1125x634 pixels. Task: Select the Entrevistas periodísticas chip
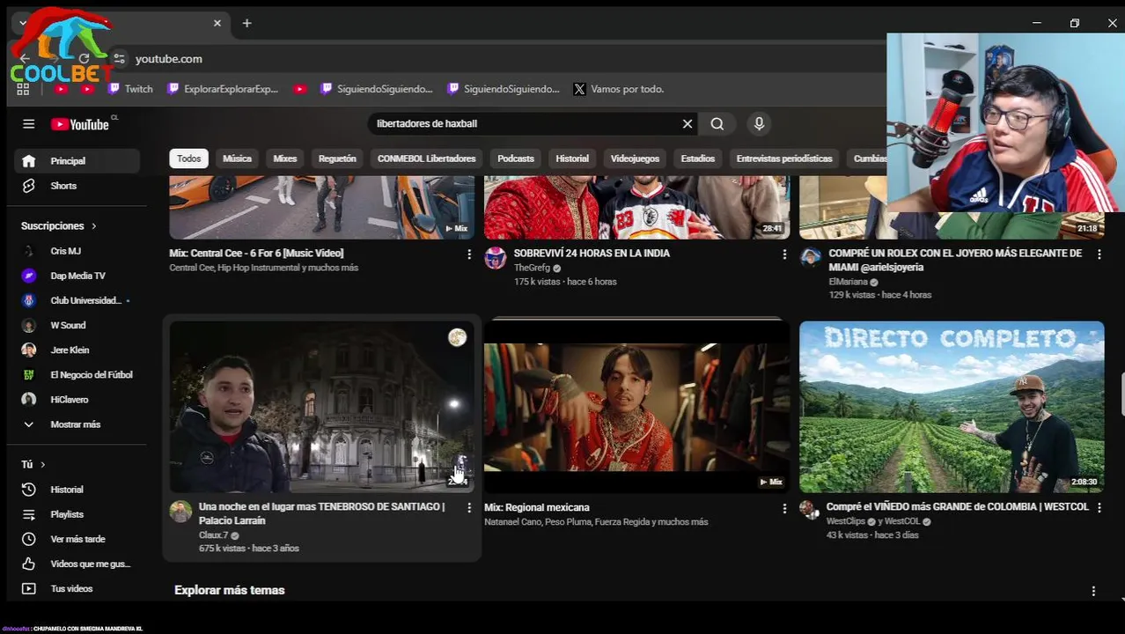point(784,158)
